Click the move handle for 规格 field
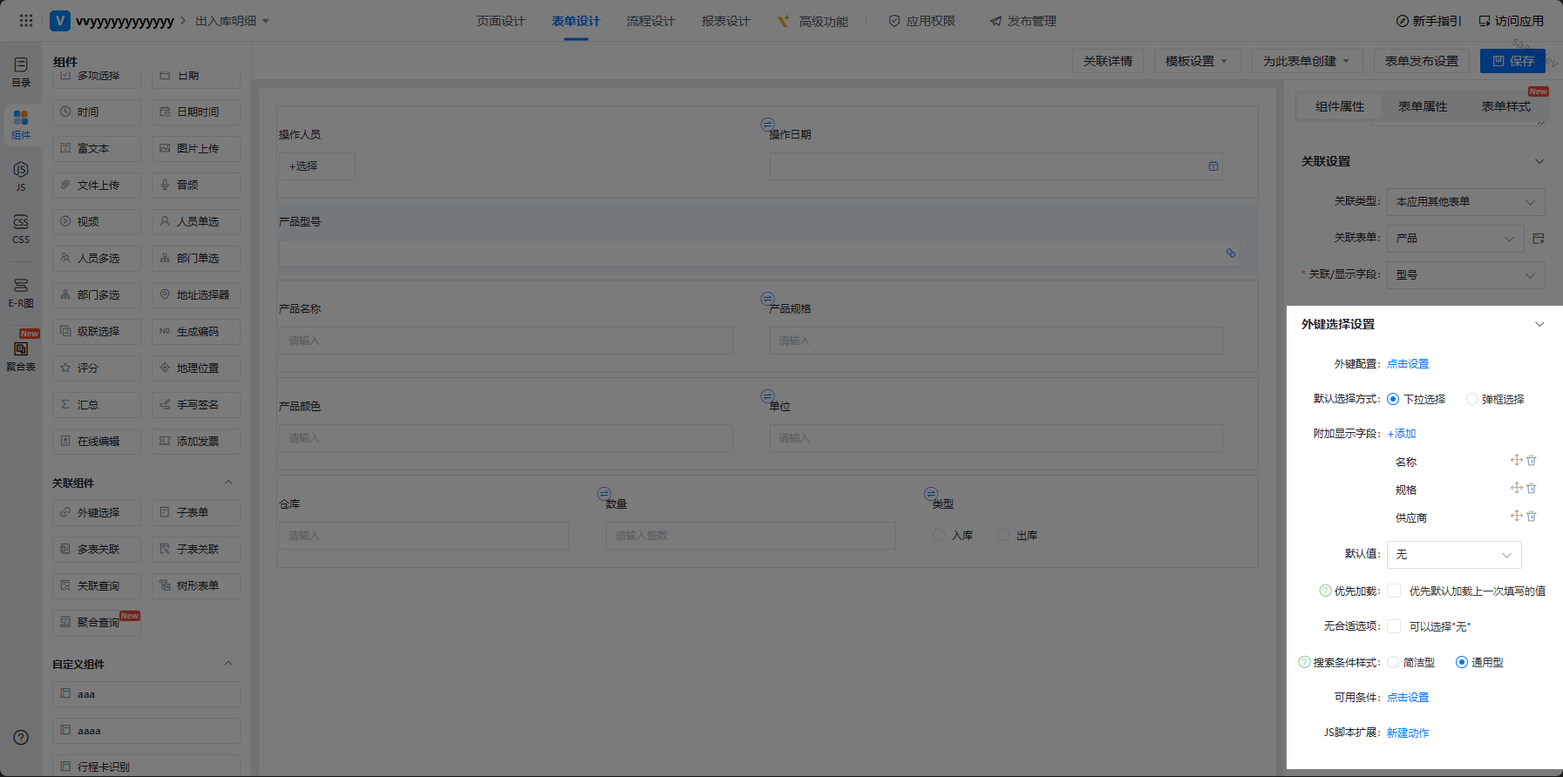 pyautogui.click(x=1516, y=489)
